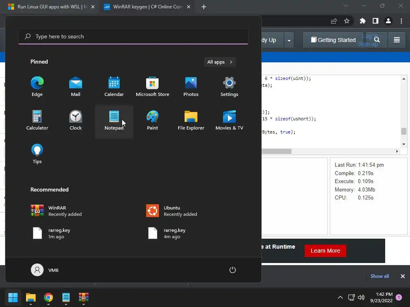Open volume control in system tray
Viewport: 410px width, 307px height.
point(361,297)
